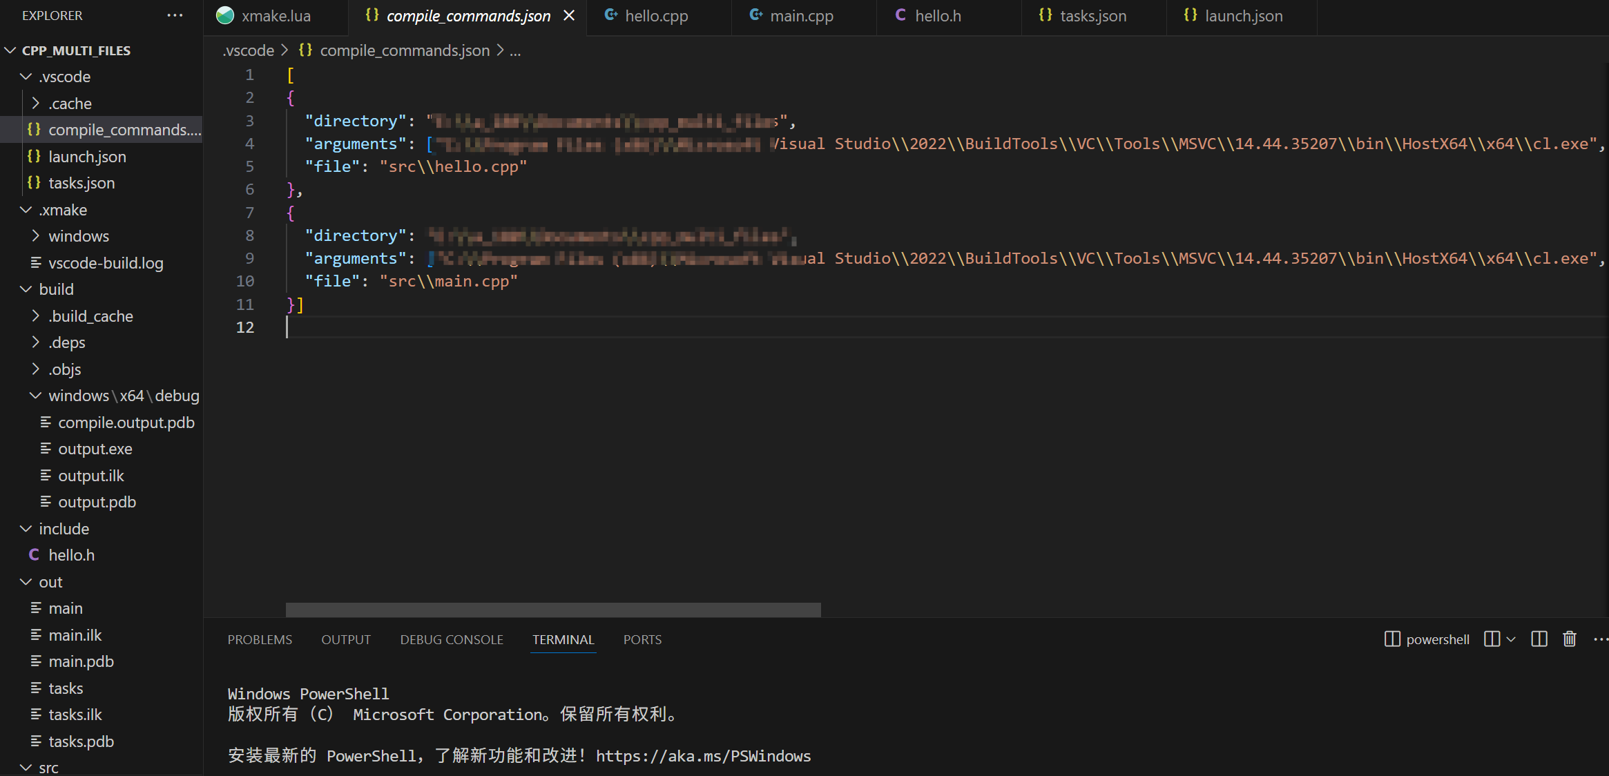Screen dimensions: 1609x776
Task: Split the terminal
Action: [x=1539, y=639]
